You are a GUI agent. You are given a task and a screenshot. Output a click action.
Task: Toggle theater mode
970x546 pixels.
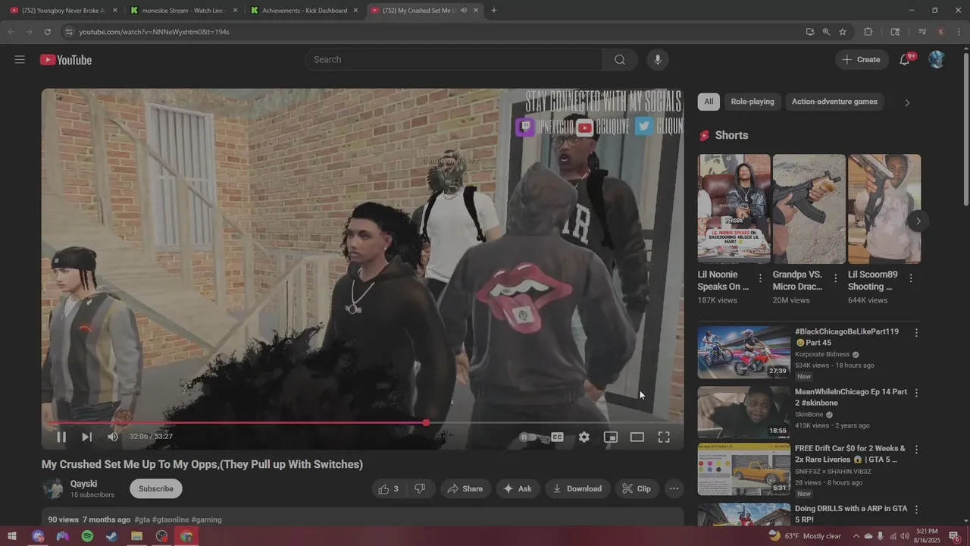pyautogui.click(x=637, y=437)
